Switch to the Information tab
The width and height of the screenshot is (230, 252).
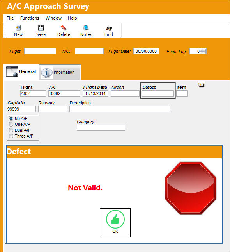(x=60, y=73)
